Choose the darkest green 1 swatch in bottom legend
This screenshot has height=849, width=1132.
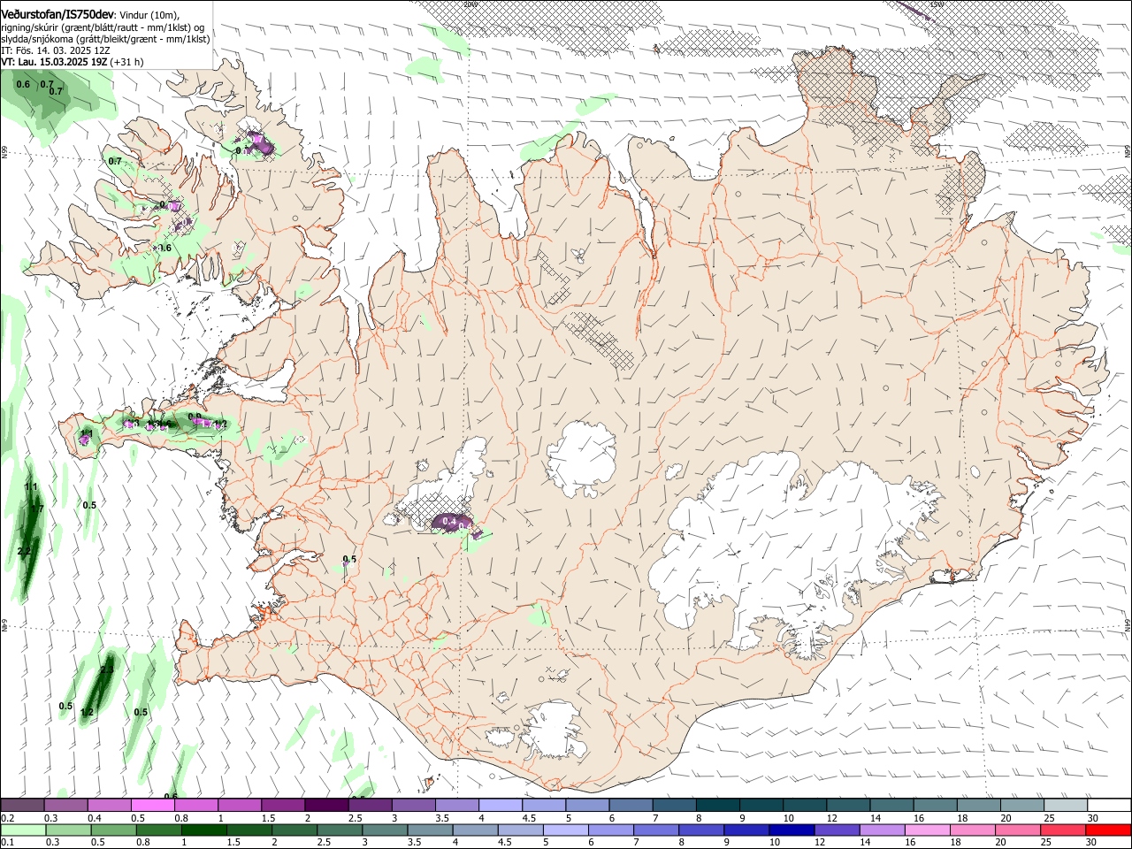tap(203, 830)
